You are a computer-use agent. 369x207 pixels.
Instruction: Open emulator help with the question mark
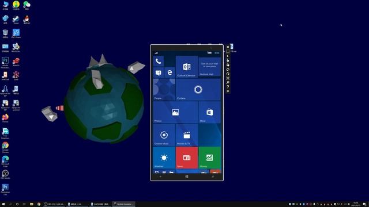point(228,87)
